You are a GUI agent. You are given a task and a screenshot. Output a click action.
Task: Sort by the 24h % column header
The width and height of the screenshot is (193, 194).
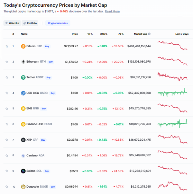[x=104, y=34]
